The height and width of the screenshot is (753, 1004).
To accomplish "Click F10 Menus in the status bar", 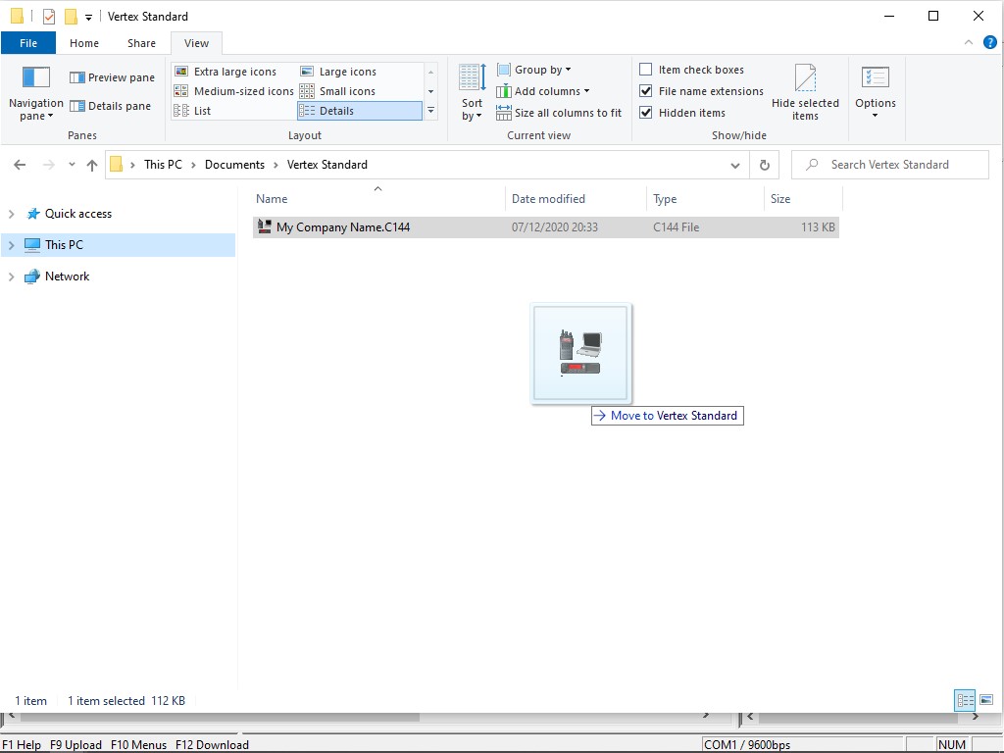I will 138,745.
